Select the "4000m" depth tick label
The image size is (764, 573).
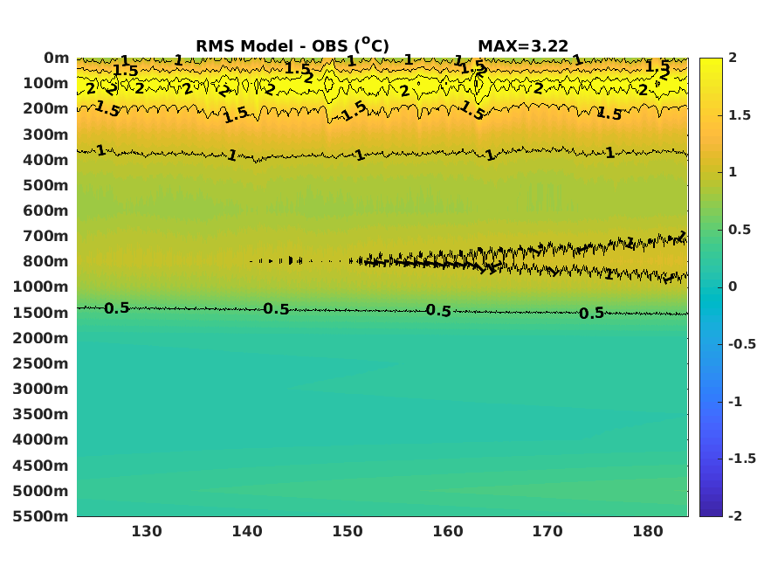[41, 439]
